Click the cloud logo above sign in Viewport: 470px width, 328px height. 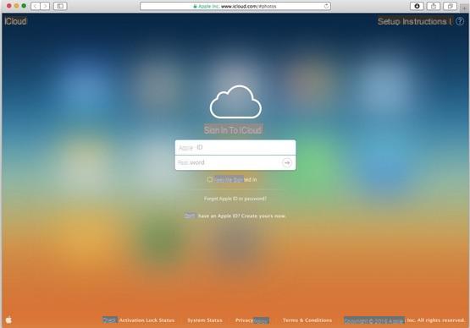(x=235, y=102)
